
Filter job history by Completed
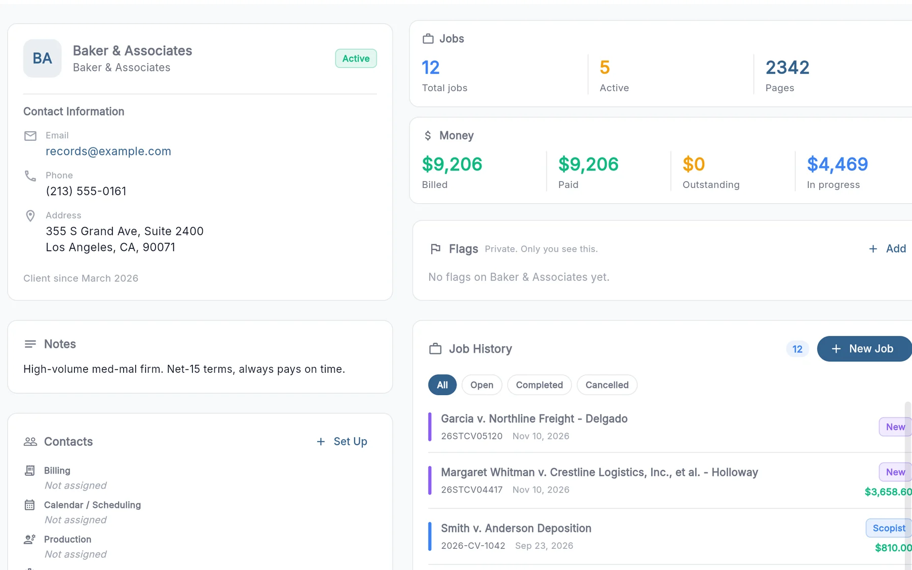coord(540,385)
